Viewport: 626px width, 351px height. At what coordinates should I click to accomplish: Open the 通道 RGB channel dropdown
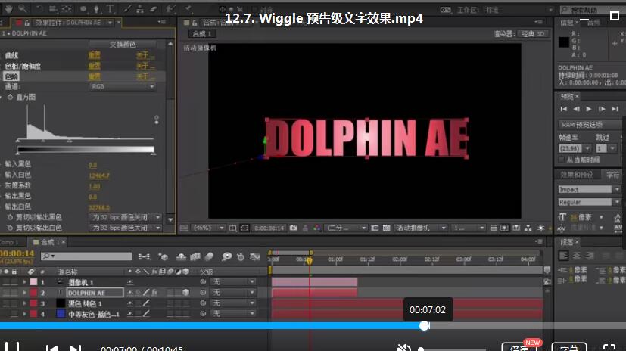coord(123,87)
